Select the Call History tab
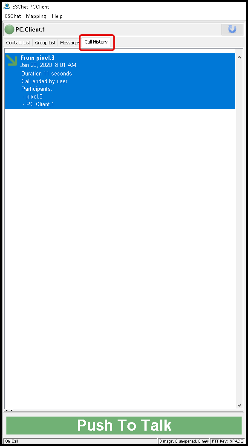248x446 pixels. (96, 42)
